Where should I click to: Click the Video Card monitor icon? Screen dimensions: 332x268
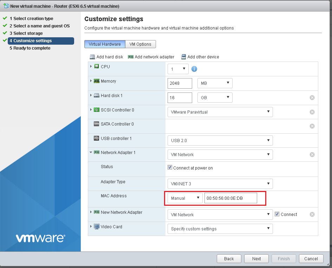click(x=97, y=226)
